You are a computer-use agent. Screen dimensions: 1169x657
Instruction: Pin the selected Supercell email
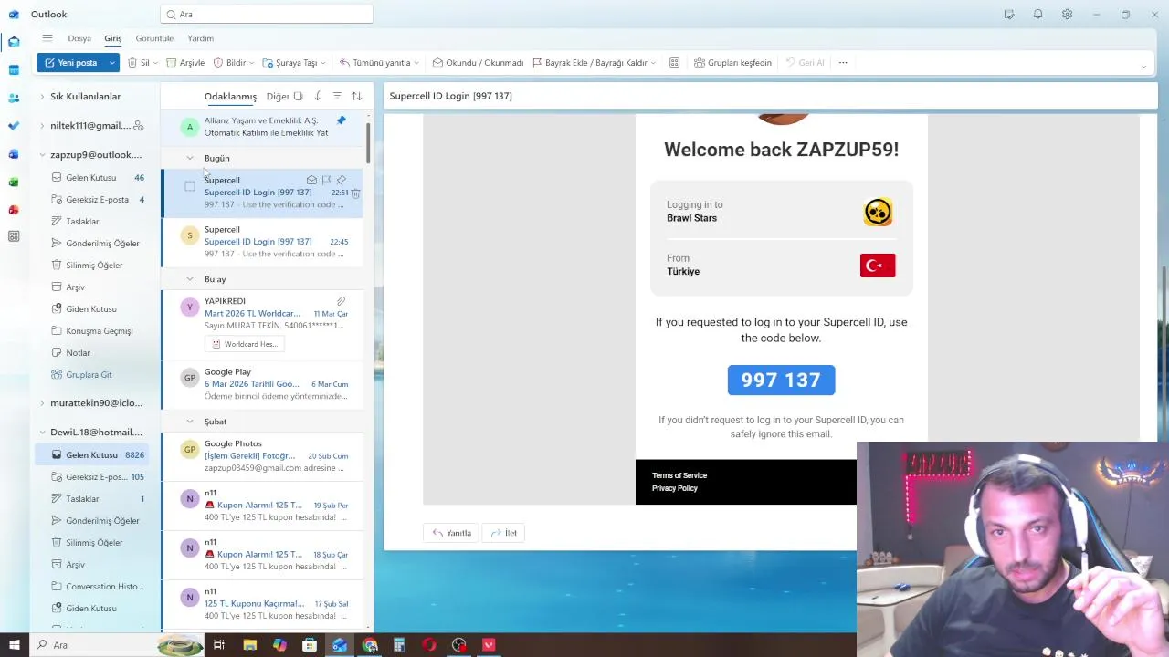pos(341,180)
